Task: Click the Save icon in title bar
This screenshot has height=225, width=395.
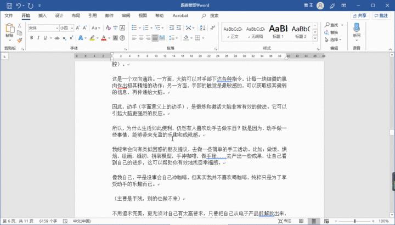Action: (x=9, y=5)
